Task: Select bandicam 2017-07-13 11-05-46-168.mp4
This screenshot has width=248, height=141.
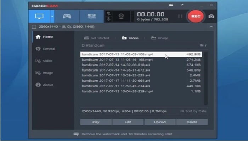Action: coord(141,60)
